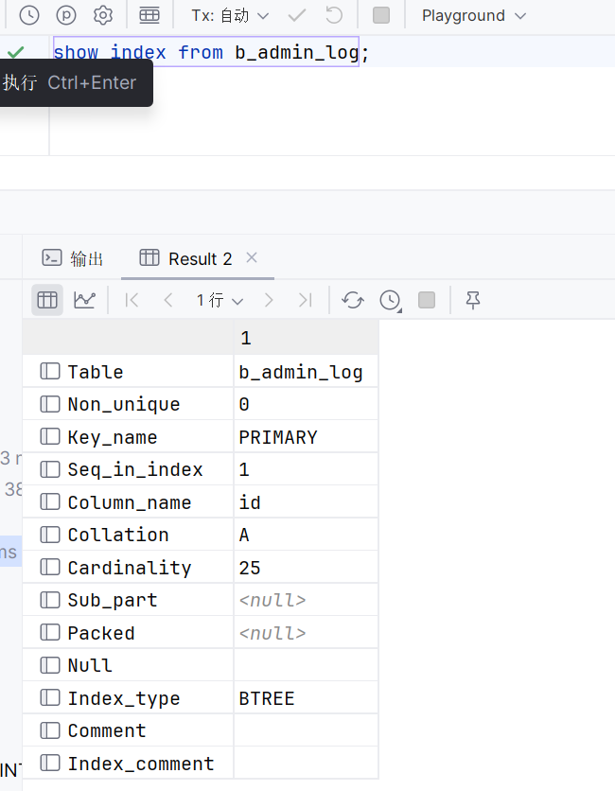Click the Non_unique value 0 cell
The image size is (615, 791).
(x=306, y=404)
